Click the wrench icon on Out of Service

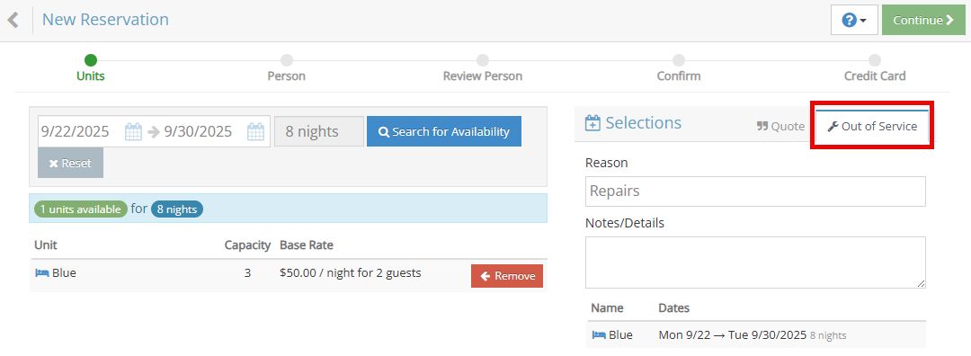pyautogui.click(x=833, y=126)
